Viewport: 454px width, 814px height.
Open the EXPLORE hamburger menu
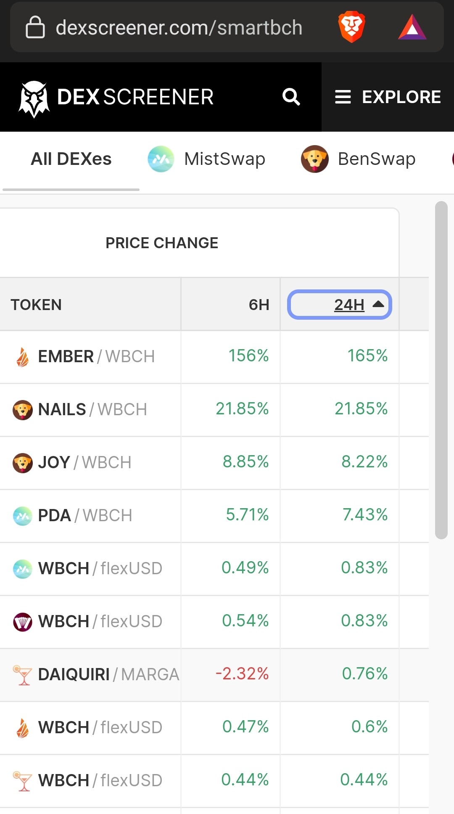pyautogui.click(x=388, y=97)
